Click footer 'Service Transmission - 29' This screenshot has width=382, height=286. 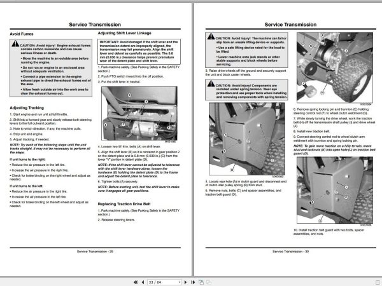[95, 252]
